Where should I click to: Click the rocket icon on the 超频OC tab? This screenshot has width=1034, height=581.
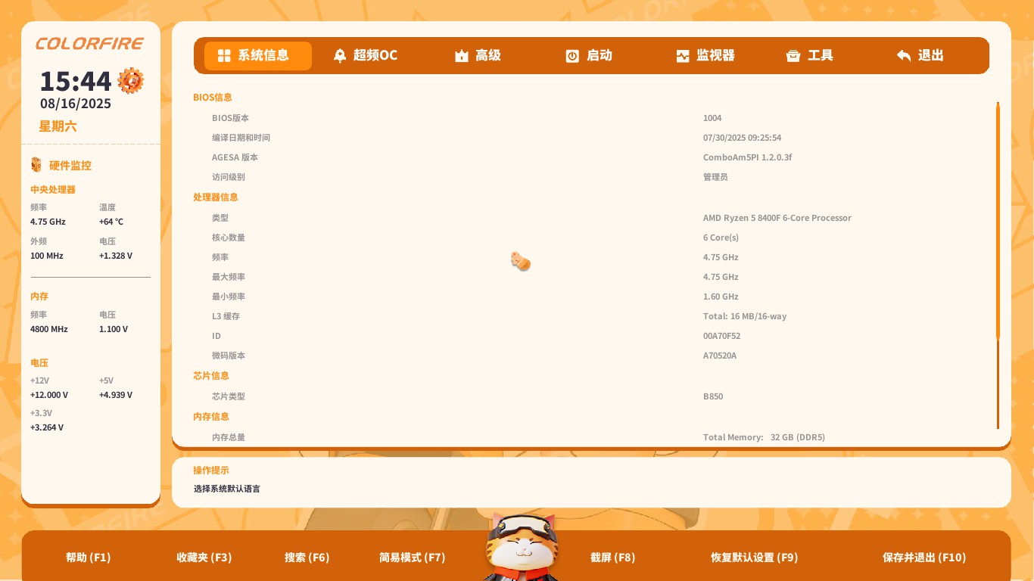click(x=340, y=56)
